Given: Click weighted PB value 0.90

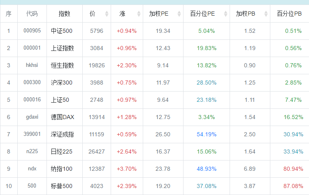Looking at the screenshot, I should pos(250,65).
